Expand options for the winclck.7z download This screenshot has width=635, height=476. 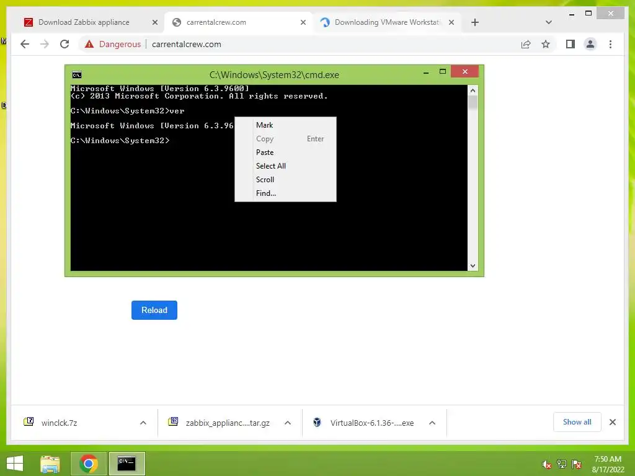click(x=143, y=423)
